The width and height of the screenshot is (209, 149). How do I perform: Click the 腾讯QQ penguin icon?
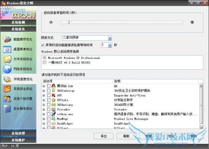click(x=53, y=86)
